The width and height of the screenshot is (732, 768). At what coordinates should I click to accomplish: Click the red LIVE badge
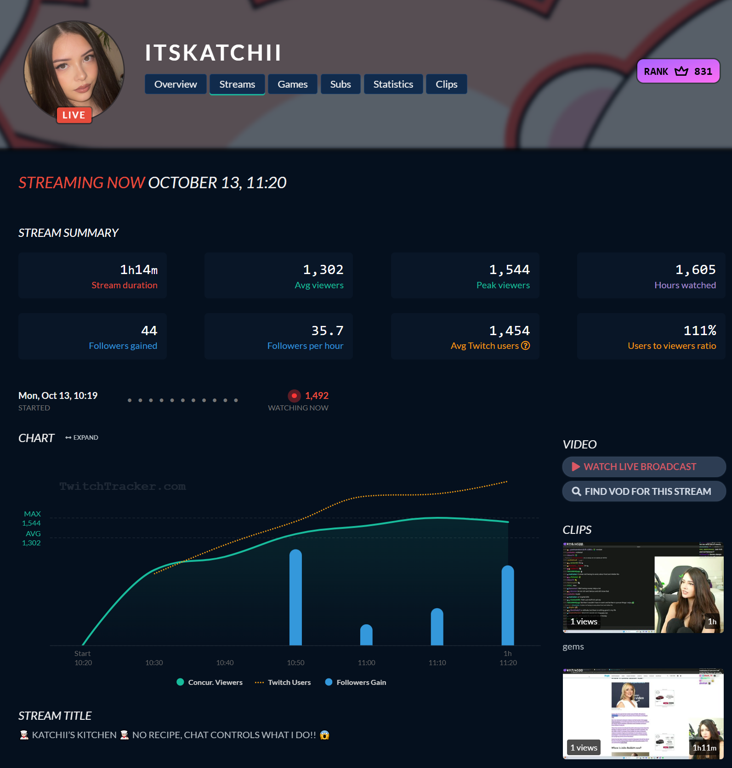coord(74,115)
